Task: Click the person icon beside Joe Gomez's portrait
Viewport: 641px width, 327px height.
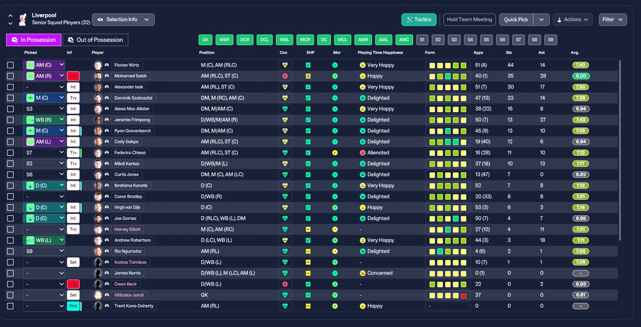Action: [x=107, y=218]
